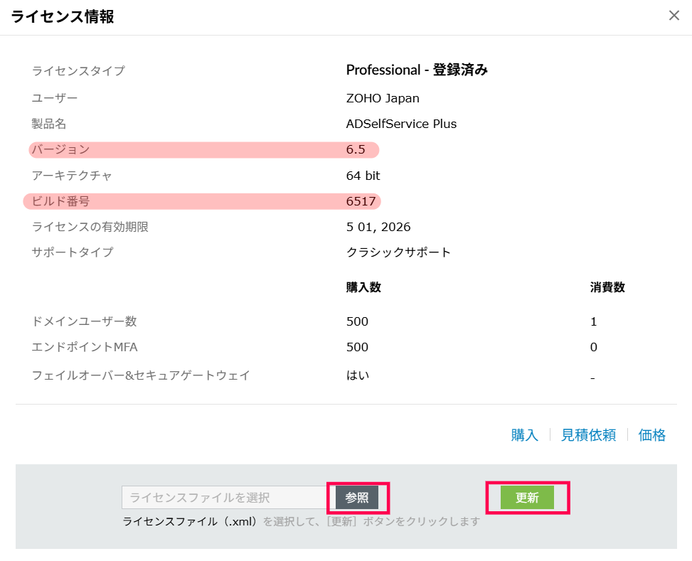The image size is (692, 561).
Task: Click the クラシックサポート support type value
Action: (x=398, y=252)
